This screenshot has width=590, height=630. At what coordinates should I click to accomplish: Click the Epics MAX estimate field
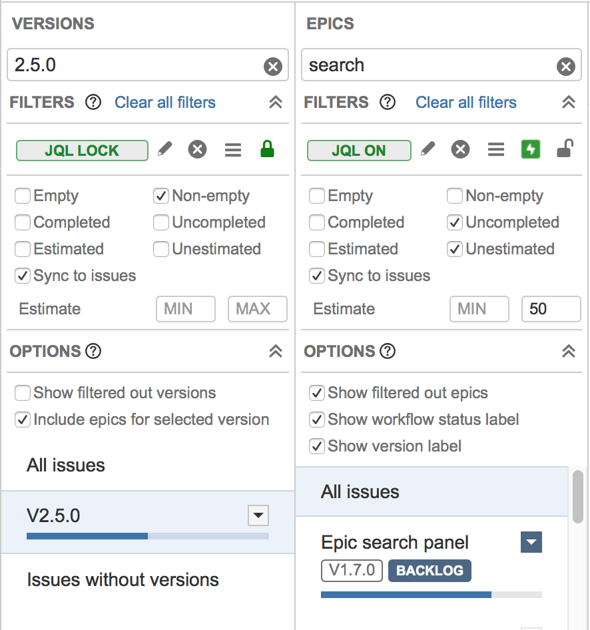(551, 309)
